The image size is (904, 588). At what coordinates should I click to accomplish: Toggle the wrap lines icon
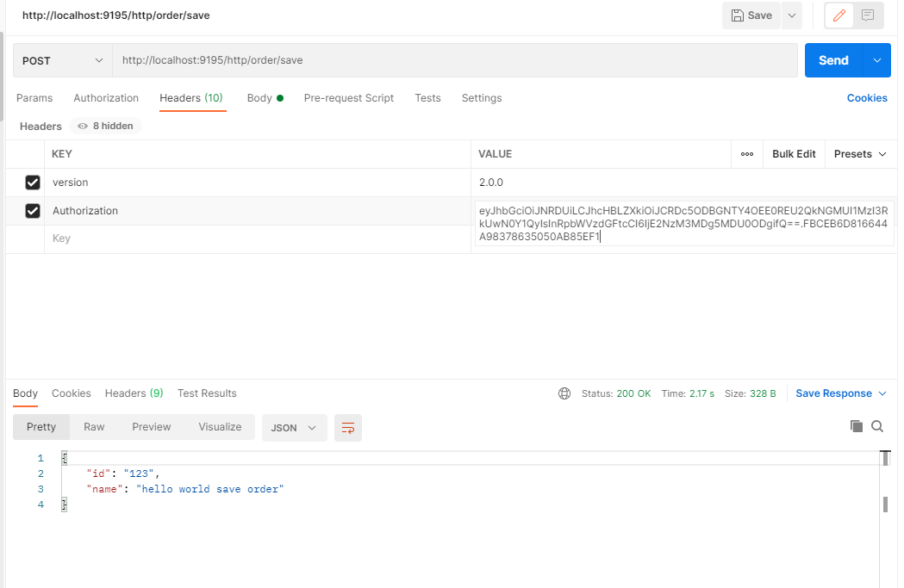click(x=348, y=427)
